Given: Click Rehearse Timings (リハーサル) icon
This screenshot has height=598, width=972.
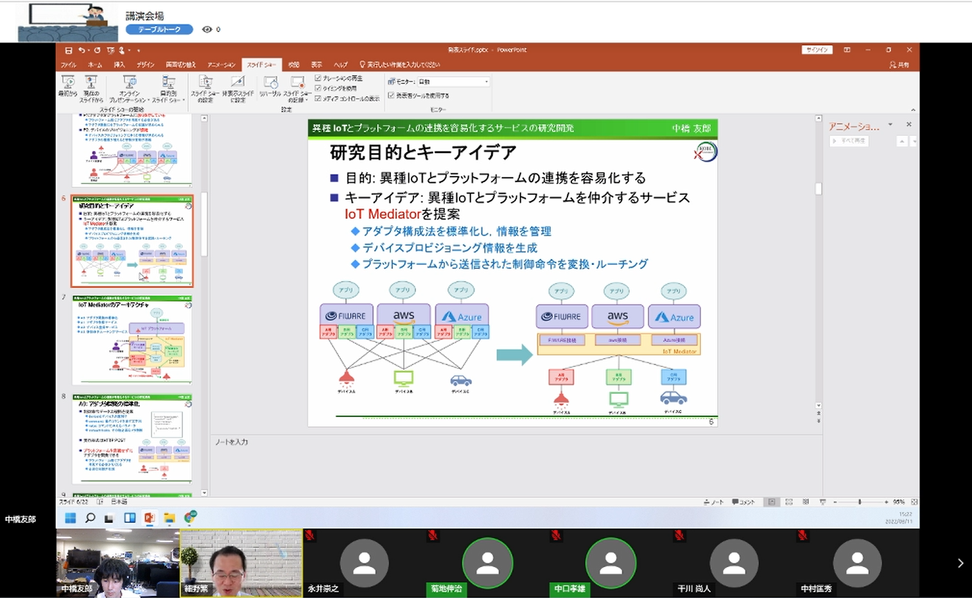Looking at the screenshot, I should (270, 86).
